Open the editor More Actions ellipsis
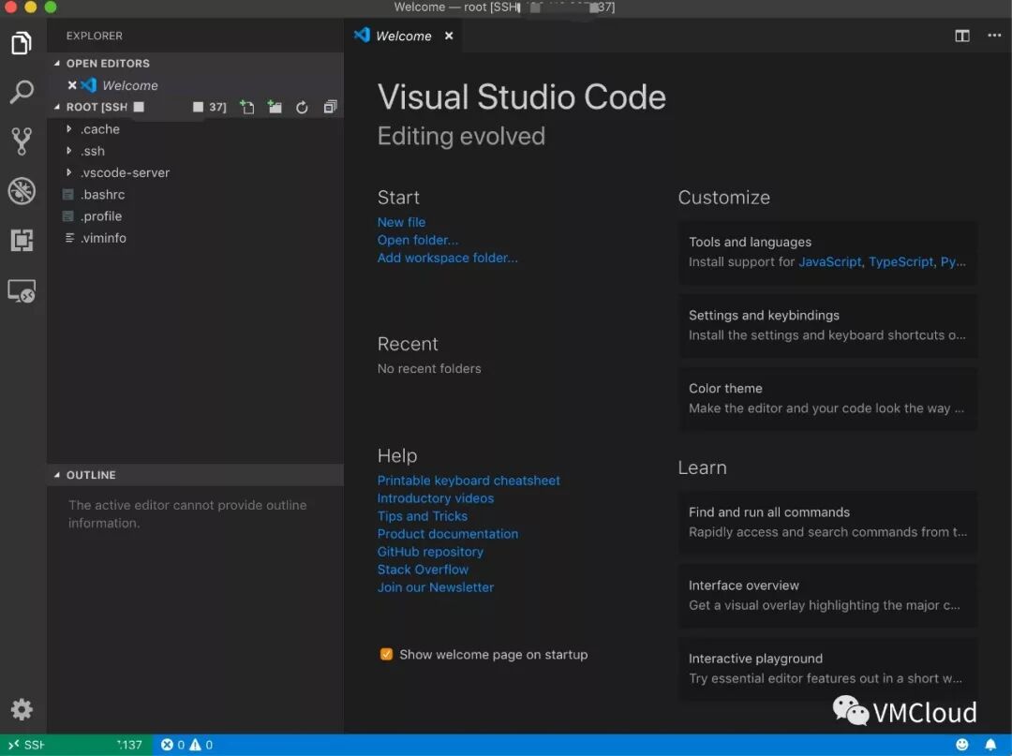Screen dimensions: 1012x756 tap(994, 36)
